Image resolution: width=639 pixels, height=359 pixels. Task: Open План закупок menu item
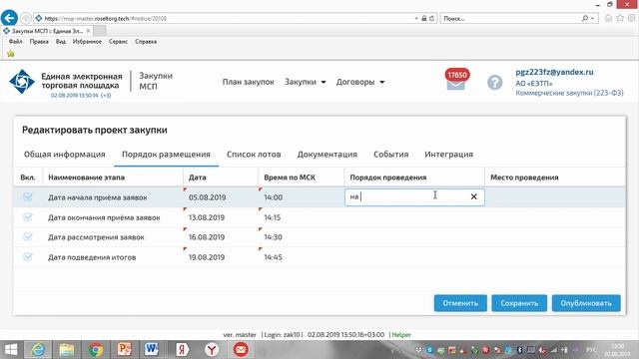click(249, 82)
